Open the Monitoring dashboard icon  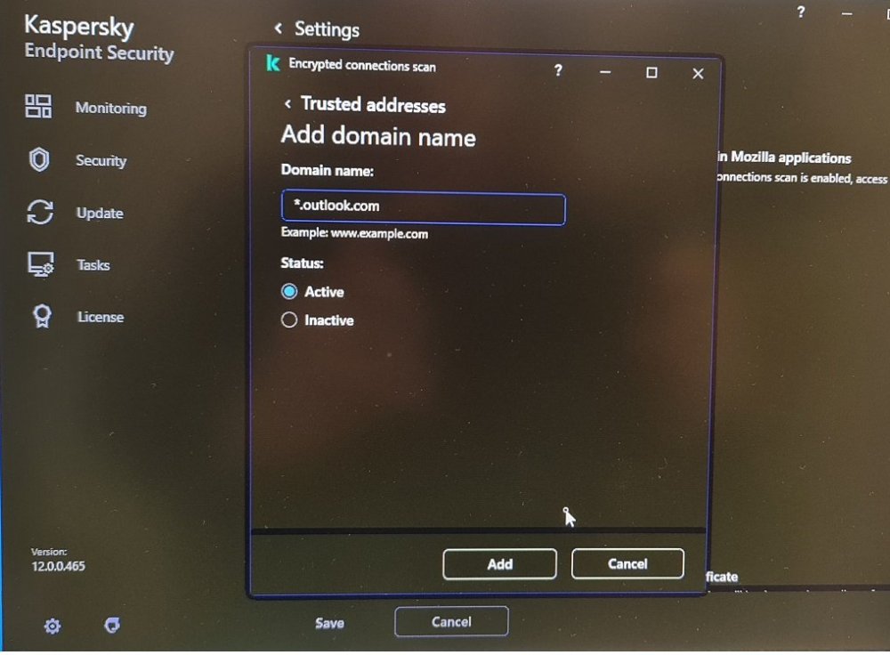(38, 106)
